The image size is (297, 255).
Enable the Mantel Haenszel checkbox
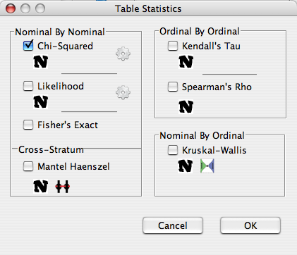click(28, 166)
